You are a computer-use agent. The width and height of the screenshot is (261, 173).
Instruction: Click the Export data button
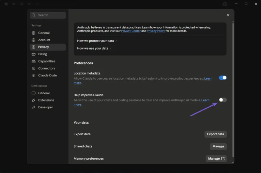pyautogui.click(x=215, y=134)
